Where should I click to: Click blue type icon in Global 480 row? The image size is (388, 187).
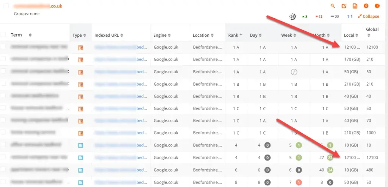[x=81, y=170]
